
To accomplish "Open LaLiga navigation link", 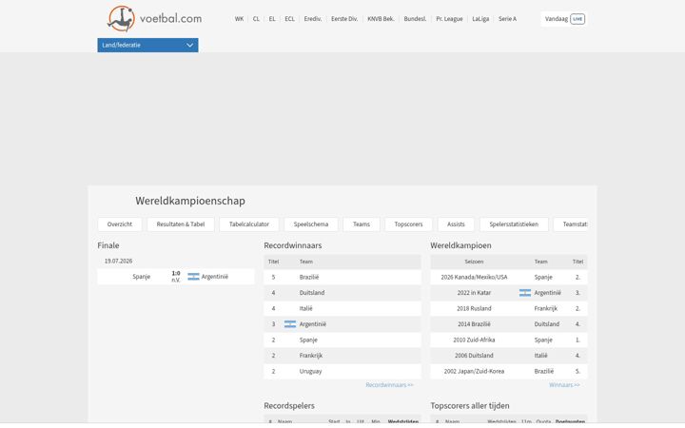I will pos(480,19).
